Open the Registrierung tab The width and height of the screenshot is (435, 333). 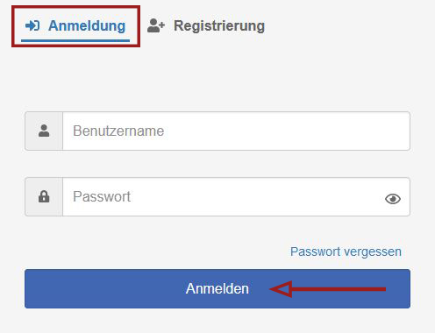point(206,25)
